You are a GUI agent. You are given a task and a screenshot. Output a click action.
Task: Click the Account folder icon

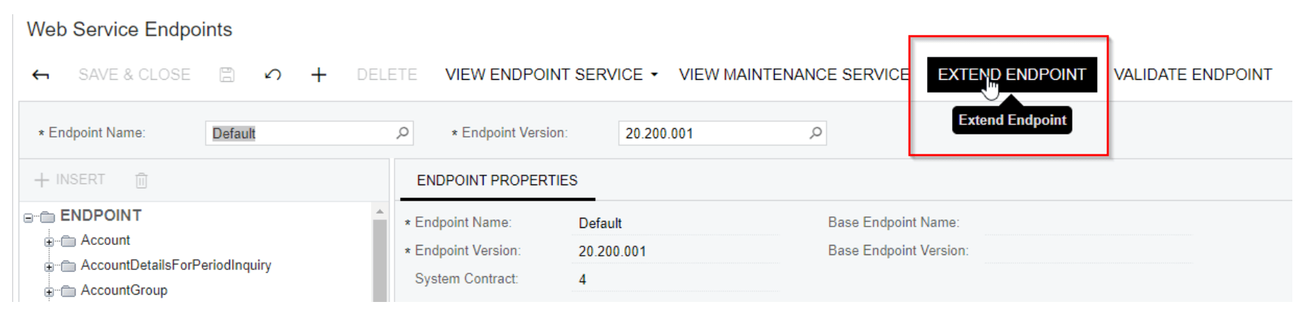pos(68,241)
